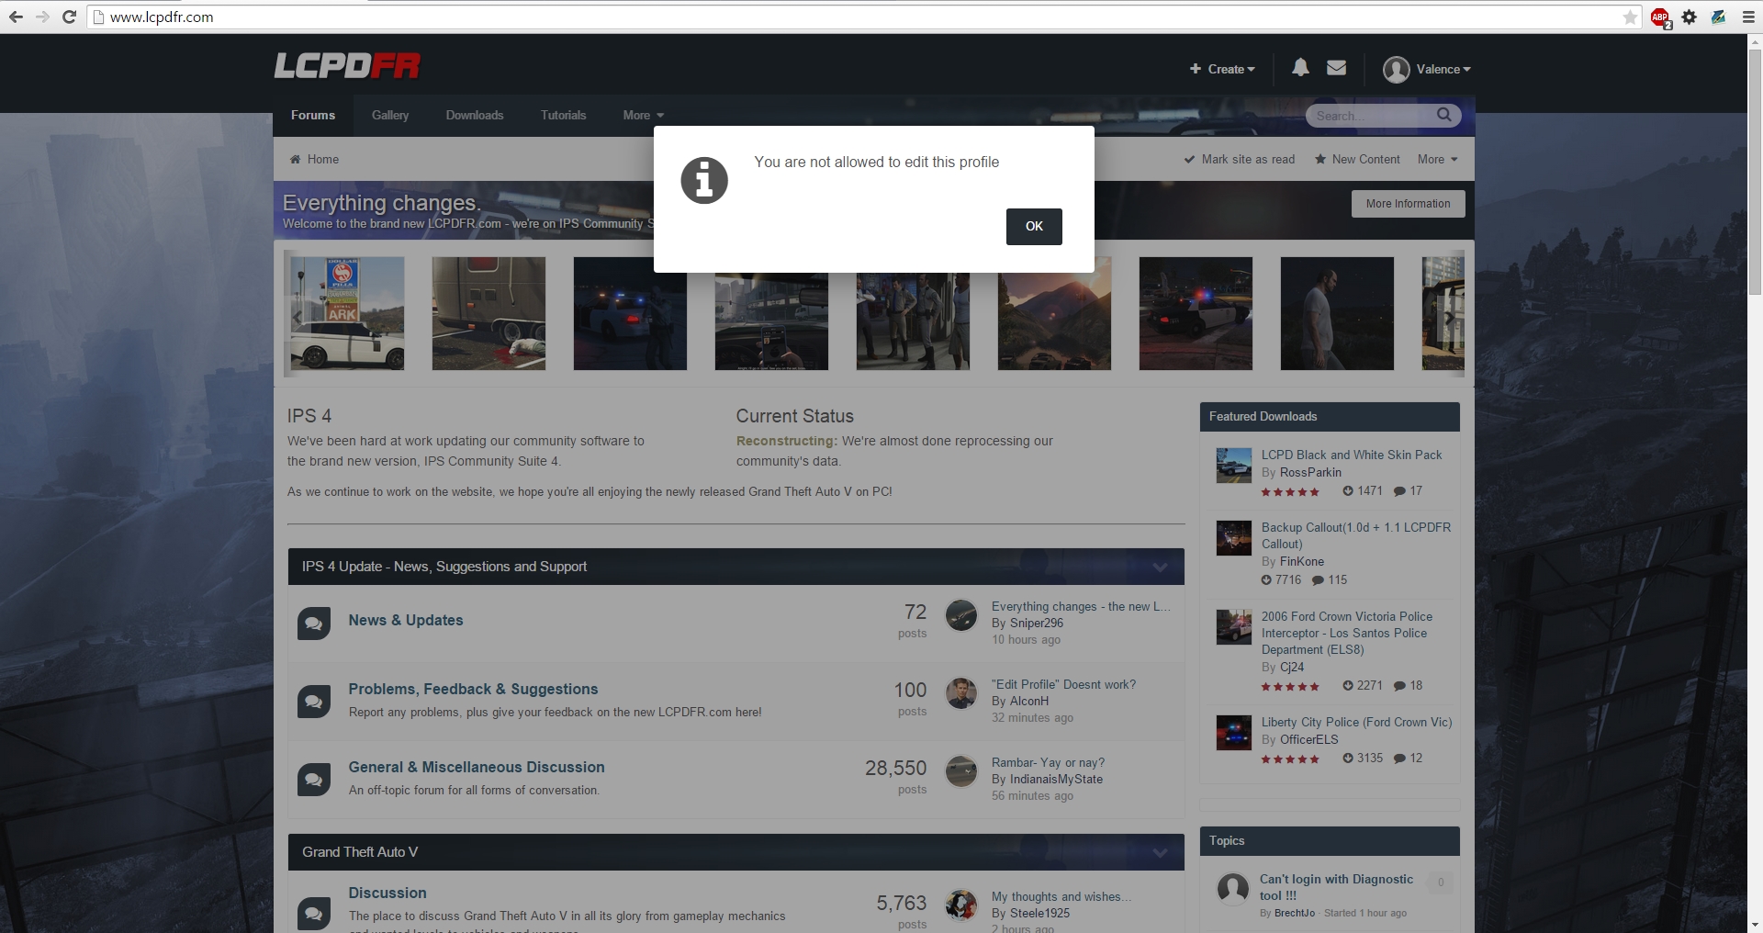Image resolution: width=1763 pixels, height=933 pixels.
Task: Click the Home breadcrumb icon
Action: tap(295, 159)
